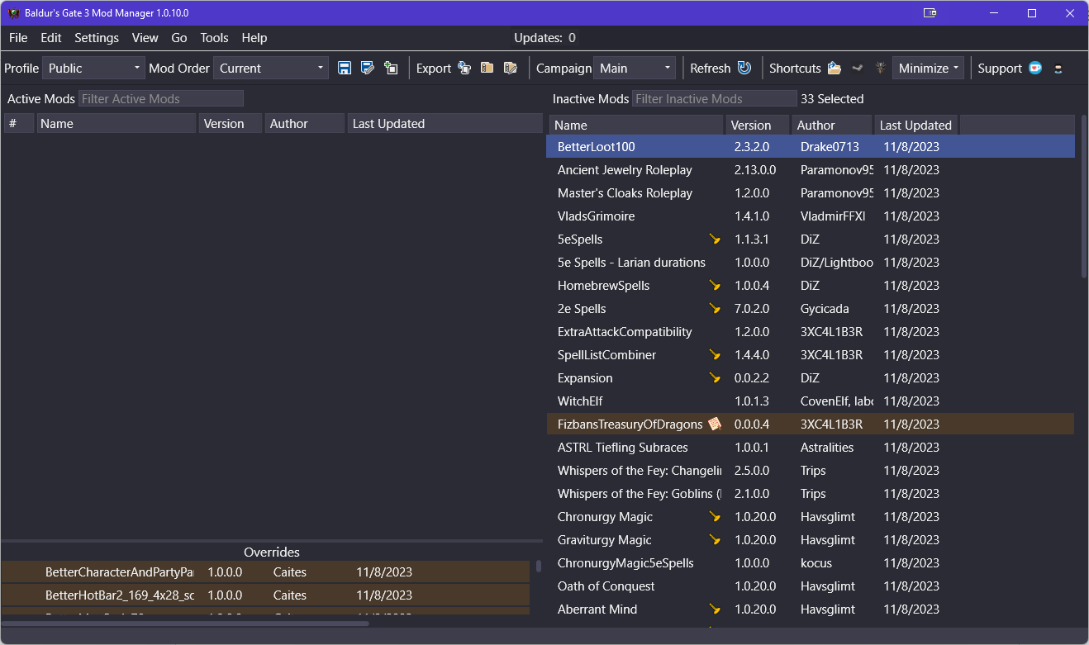
Task: Sort inactive mods by Version header
Action: pyautogui.click(x=758, y=126)
